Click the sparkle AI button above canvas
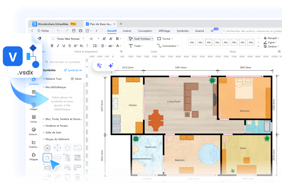 (x=111, y=66)
